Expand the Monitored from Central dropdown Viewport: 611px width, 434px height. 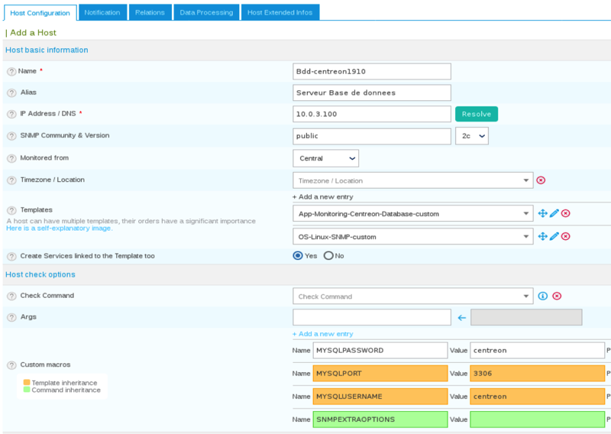pos(325,158)
